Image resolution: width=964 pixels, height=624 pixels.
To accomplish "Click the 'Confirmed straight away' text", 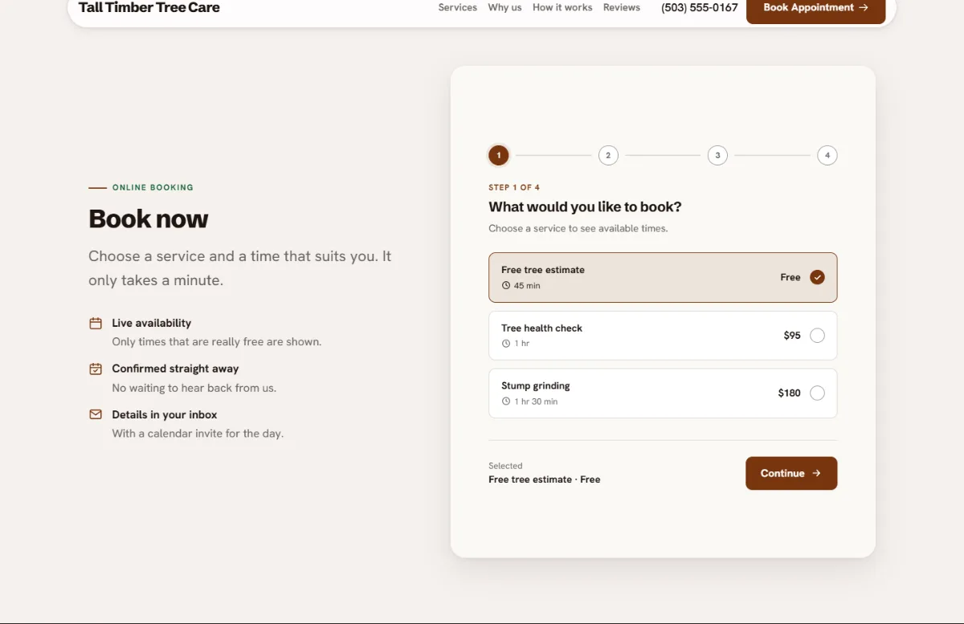I will click(x=175, y=369).
